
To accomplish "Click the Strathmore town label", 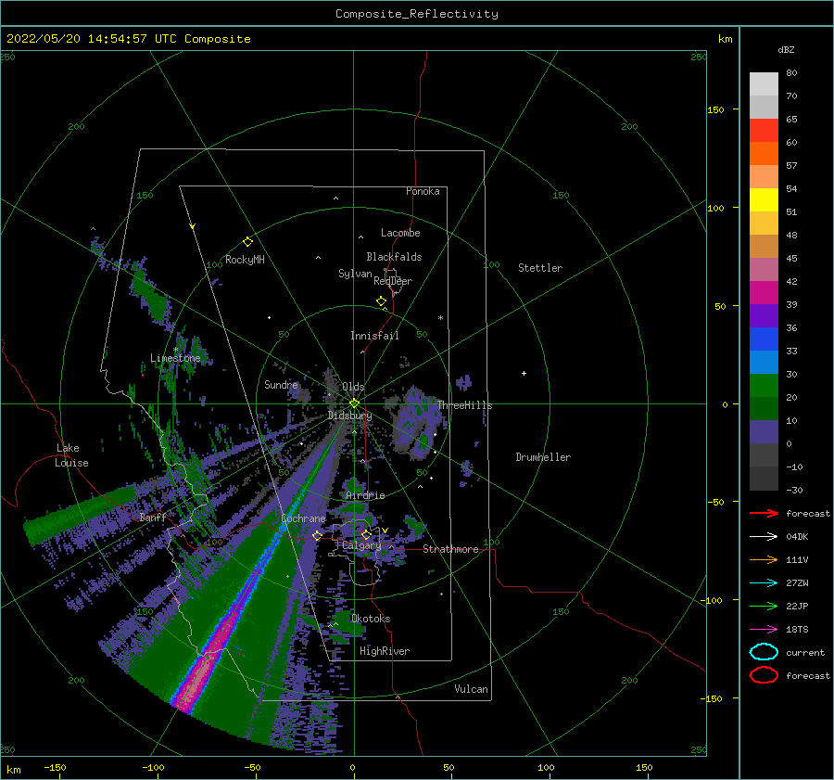I will [450, 549].
